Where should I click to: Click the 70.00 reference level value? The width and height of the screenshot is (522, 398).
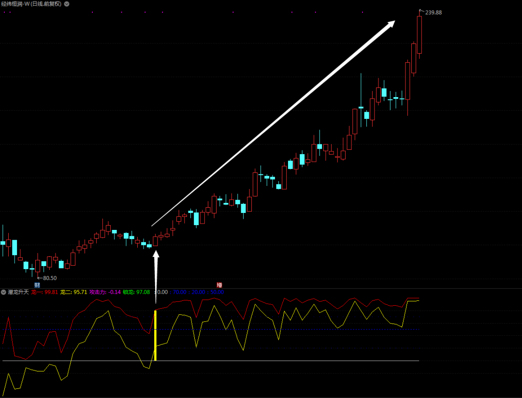179,292
